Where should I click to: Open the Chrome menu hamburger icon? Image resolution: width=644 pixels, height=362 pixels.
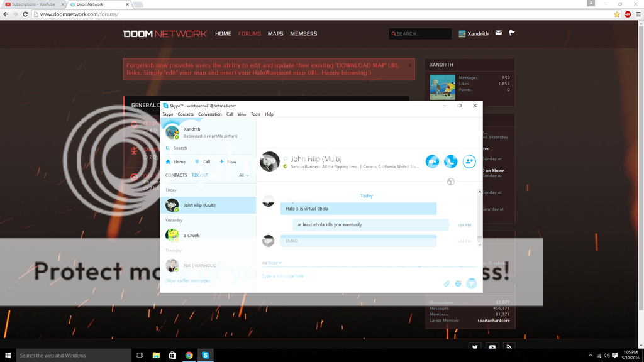pyautogui.click(x=638, y=14)
